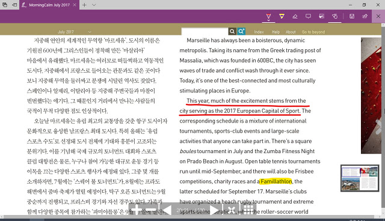The height and width of the screenshot is (221, 385).
Task: Open a new browser tab
Action: [x=84, y=5]
